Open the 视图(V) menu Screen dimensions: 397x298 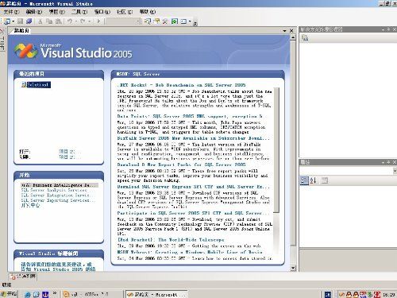[56, 12]
